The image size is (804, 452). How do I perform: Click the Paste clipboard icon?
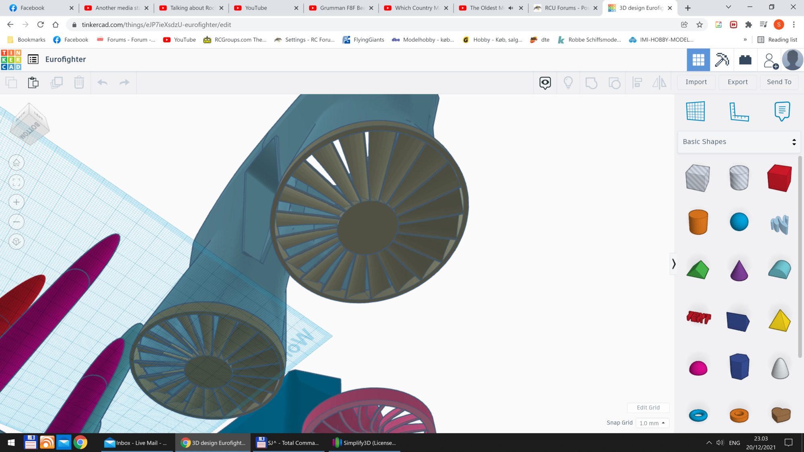point(33,82)
